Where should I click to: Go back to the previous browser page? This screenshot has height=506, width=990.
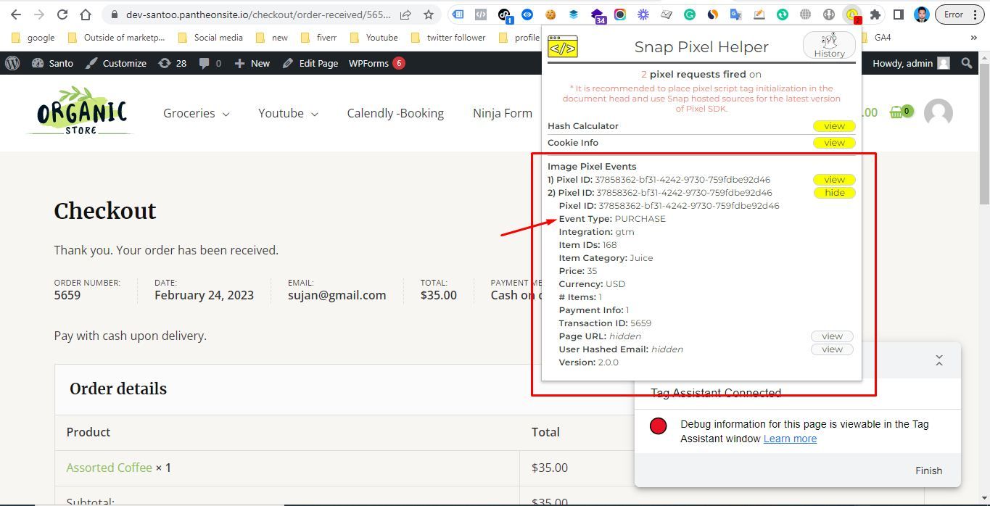point(16,14)
